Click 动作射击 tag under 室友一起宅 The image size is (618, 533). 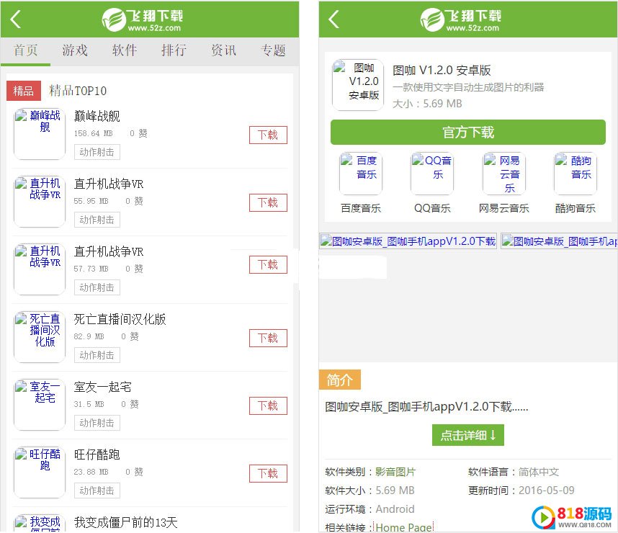97,423
